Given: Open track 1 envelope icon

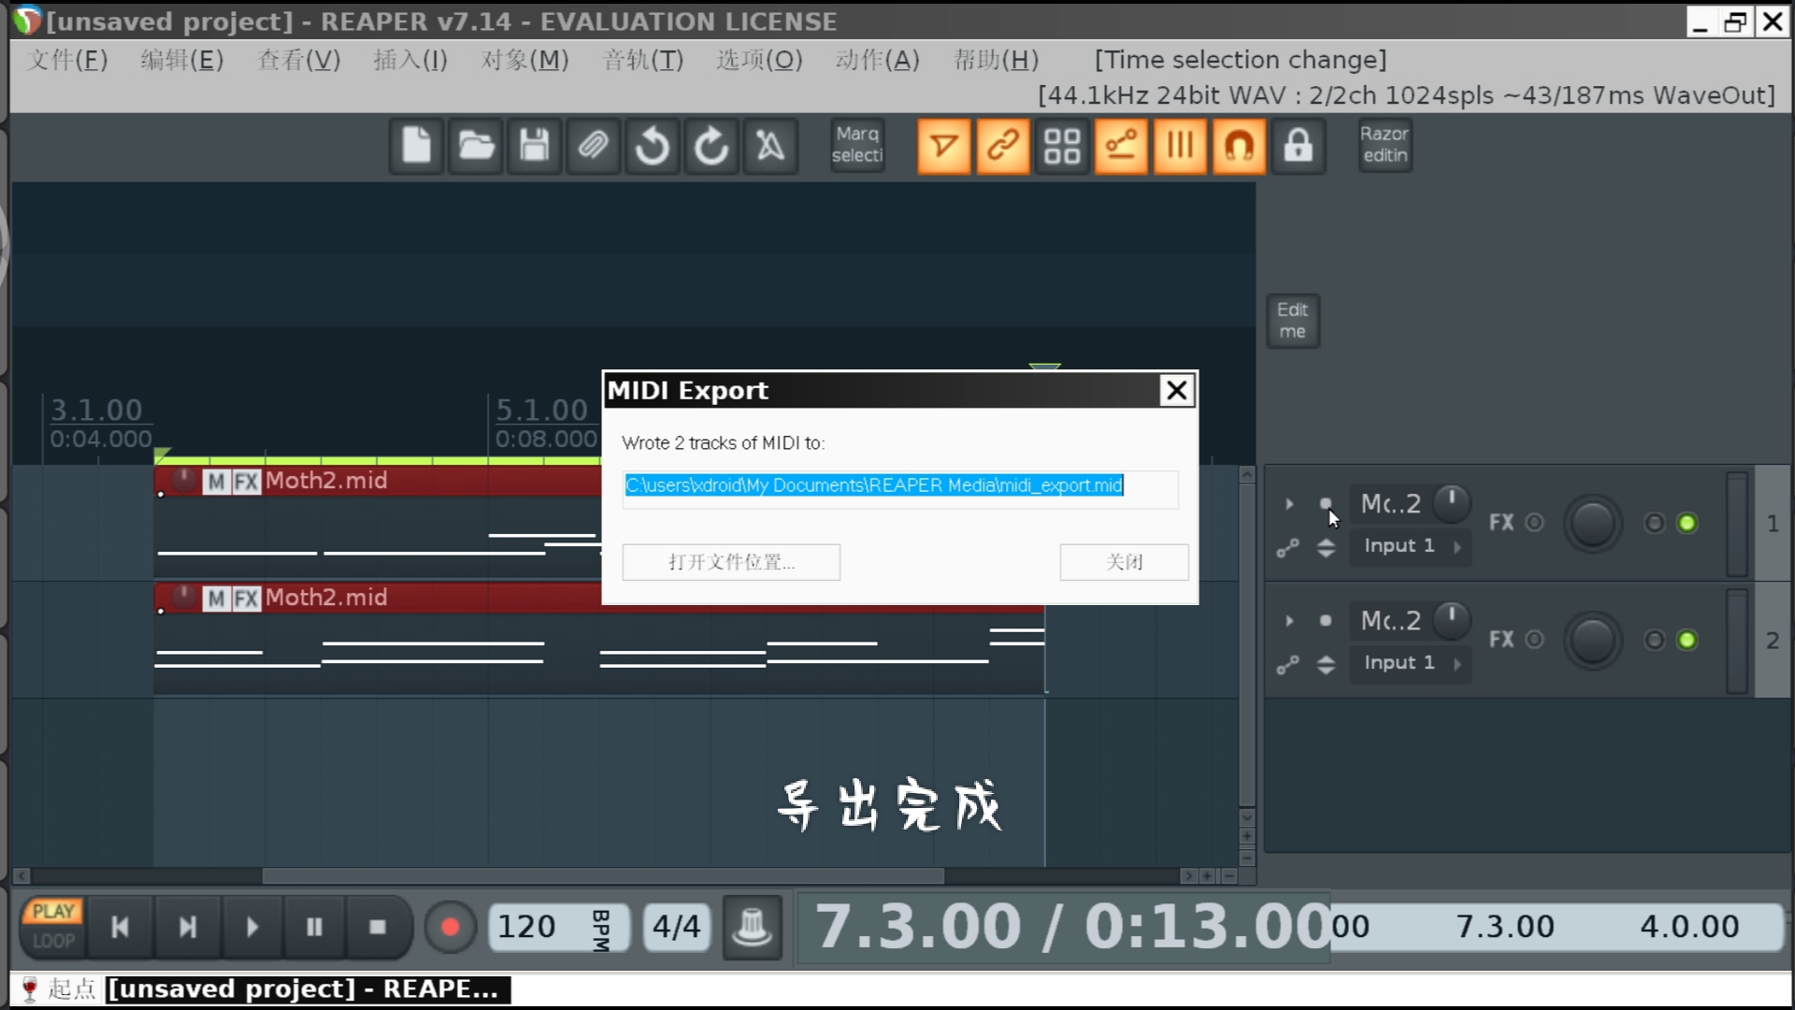Looking at the screenshot, I should click(x=1288, y=548).
